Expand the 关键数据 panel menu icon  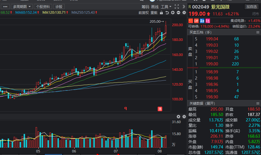[258, 104]
